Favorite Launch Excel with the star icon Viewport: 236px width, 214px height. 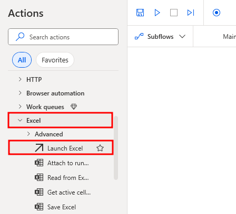[x=100, y=148]
